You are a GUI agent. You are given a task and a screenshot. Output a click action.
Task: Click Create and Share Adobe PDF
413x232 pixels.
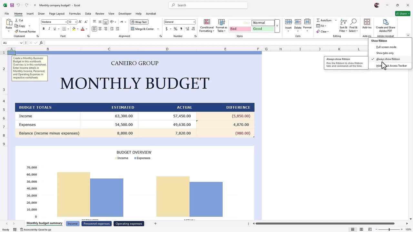pos(386,25)
